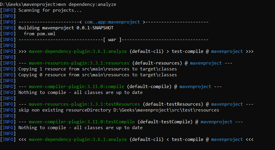Click the 'Copying 0 resource' line
This screenshot has width=275, height=150.
[x=97, y=75]
